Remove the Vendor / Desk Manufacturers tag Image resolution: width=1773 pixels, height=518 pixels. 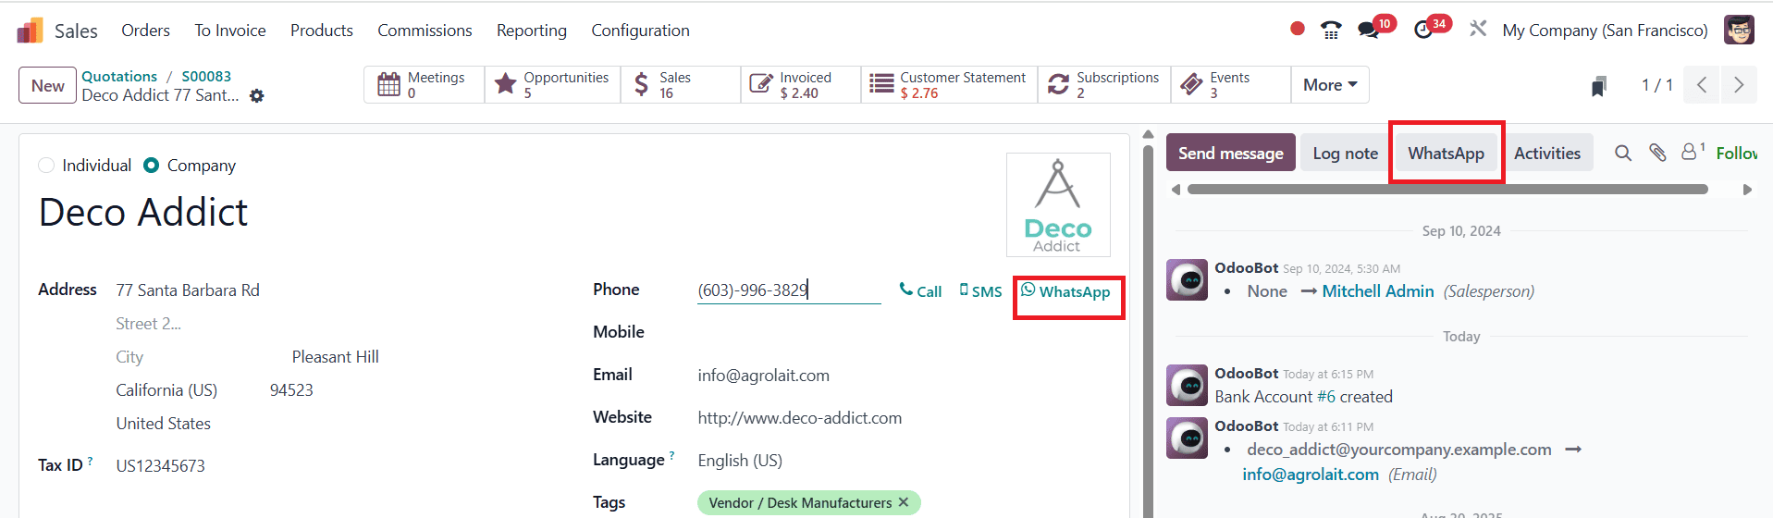(x=904, y=502)
